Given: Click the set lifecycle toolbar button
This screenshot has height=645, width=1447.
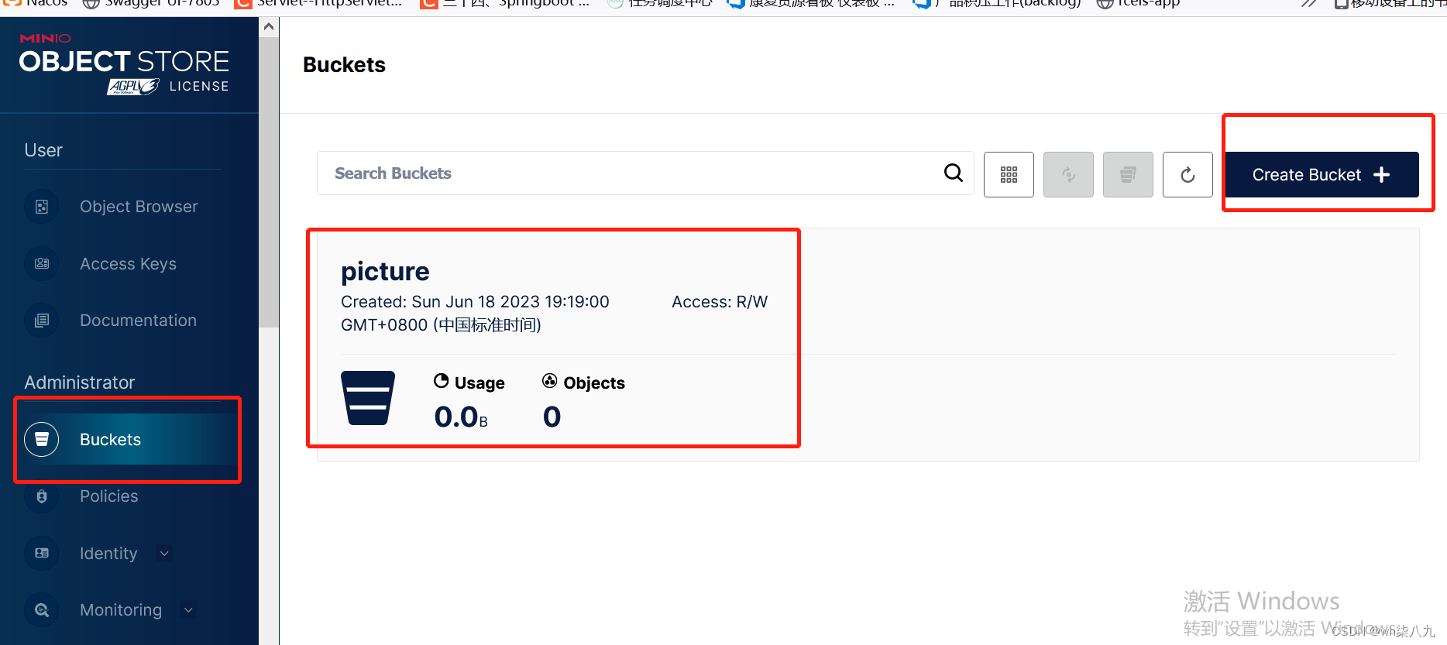Looking at the screenshot, I should pos(1128,174).
